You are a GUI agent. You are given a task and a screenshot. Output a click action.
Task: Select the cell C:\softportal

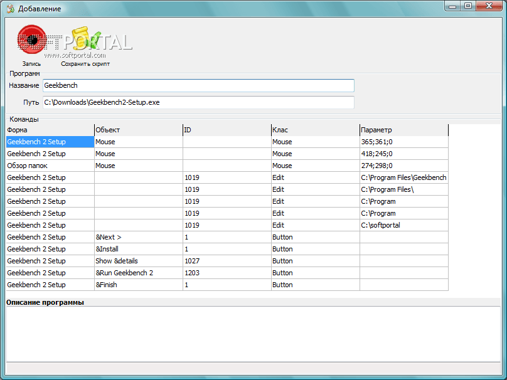[x=404, y=225]
